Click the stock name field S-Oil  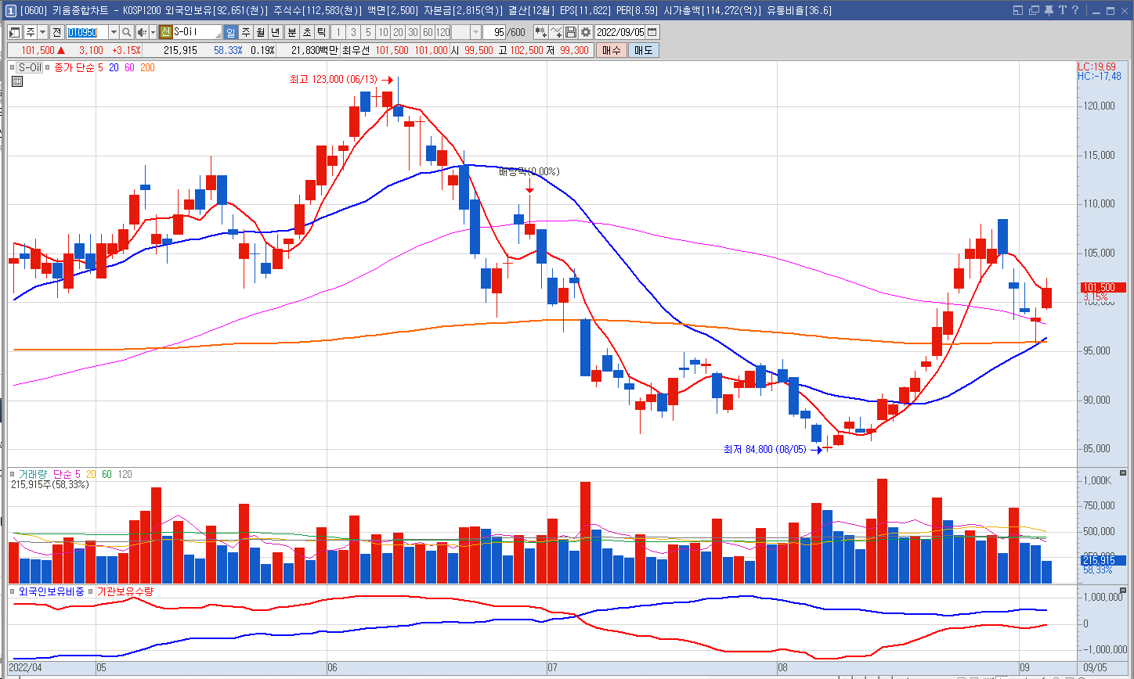(197, 32)
